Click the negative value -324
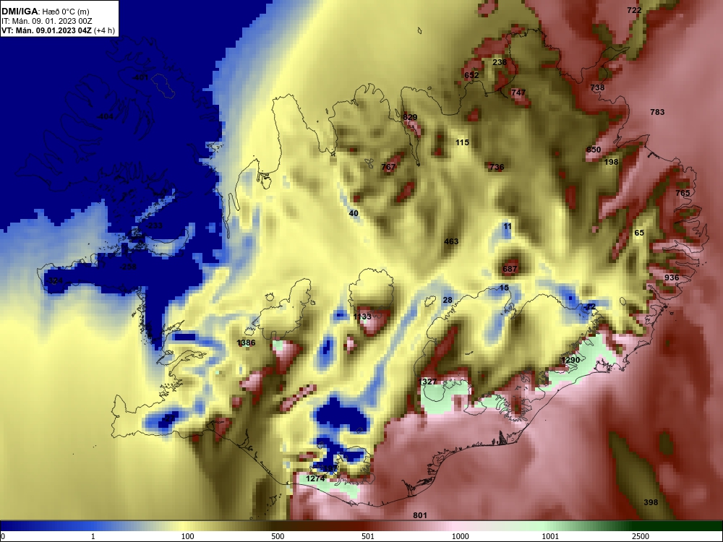723x542 pixels. coord(55,280)
